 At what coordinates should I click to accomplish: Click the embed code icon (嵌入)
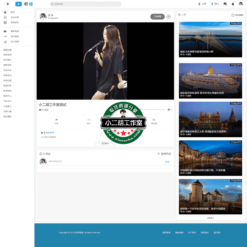click(x=89, y=120)
